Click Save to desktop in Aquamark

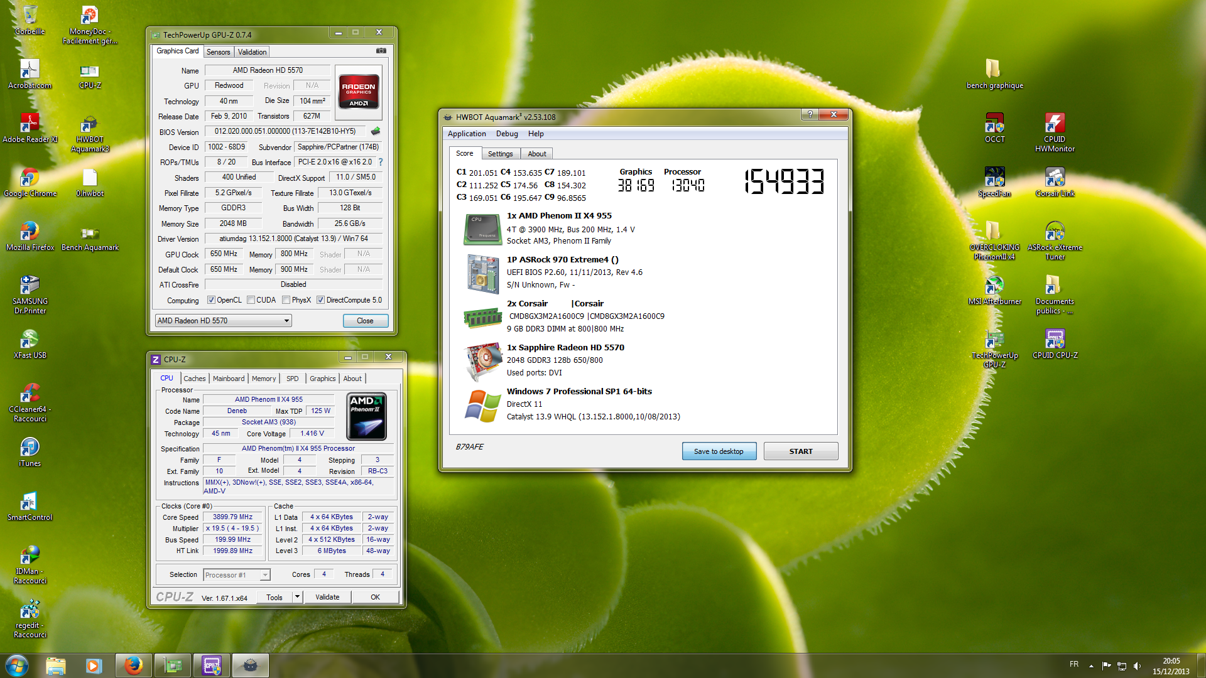(719, 451)
